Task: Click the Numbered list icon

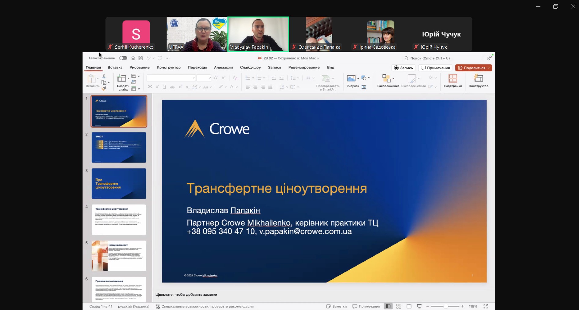Action: [259, 78]
